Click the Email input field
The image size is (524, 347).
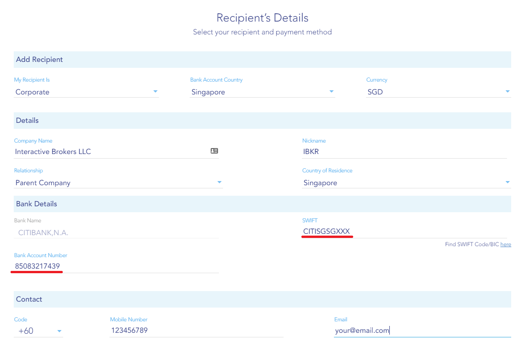coord(422,330)
